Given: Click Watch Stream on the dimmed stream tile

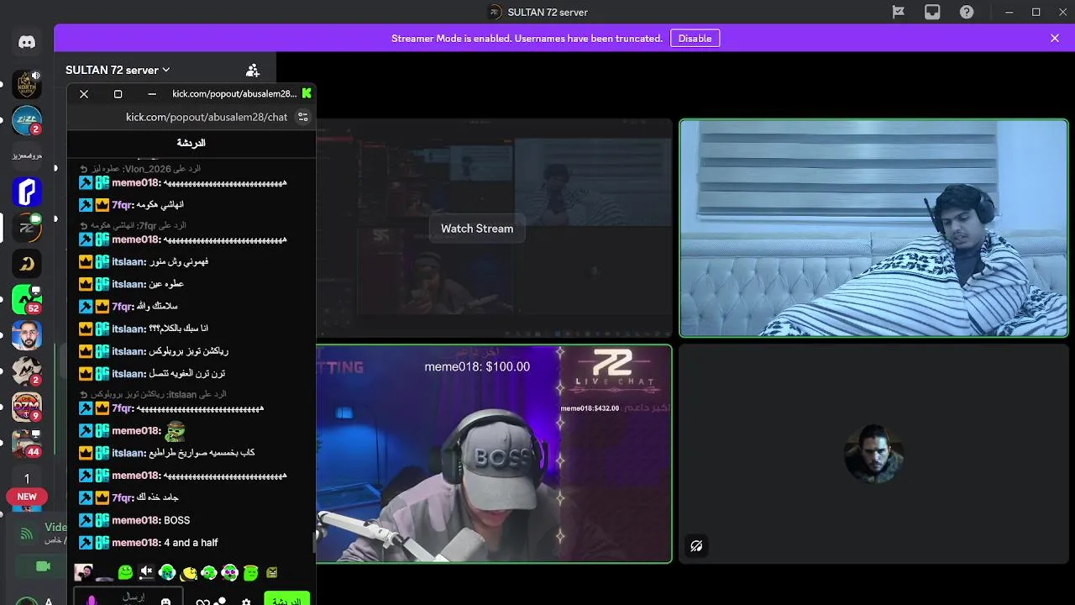Looking at the screenshot, I should [477, 229].
